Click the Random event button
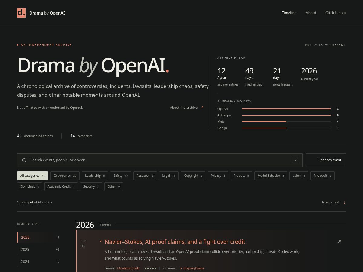This screenshot has width=363, height=272. [326, 160]
